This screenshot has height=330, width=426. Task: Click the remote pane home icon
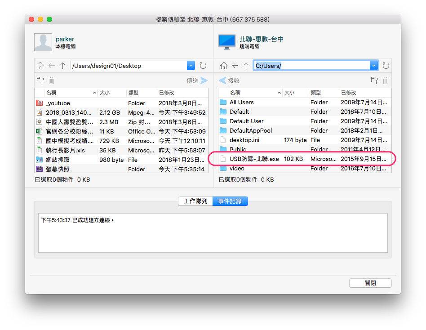coord(224,66)
